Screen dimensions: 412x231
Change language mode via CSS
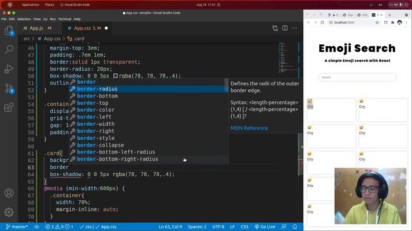point(245,227)
